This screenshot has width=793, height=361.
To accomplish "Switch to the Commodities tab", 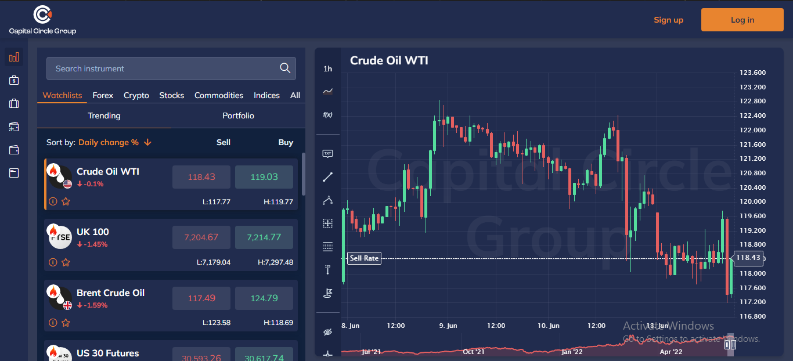I will 219,95.
